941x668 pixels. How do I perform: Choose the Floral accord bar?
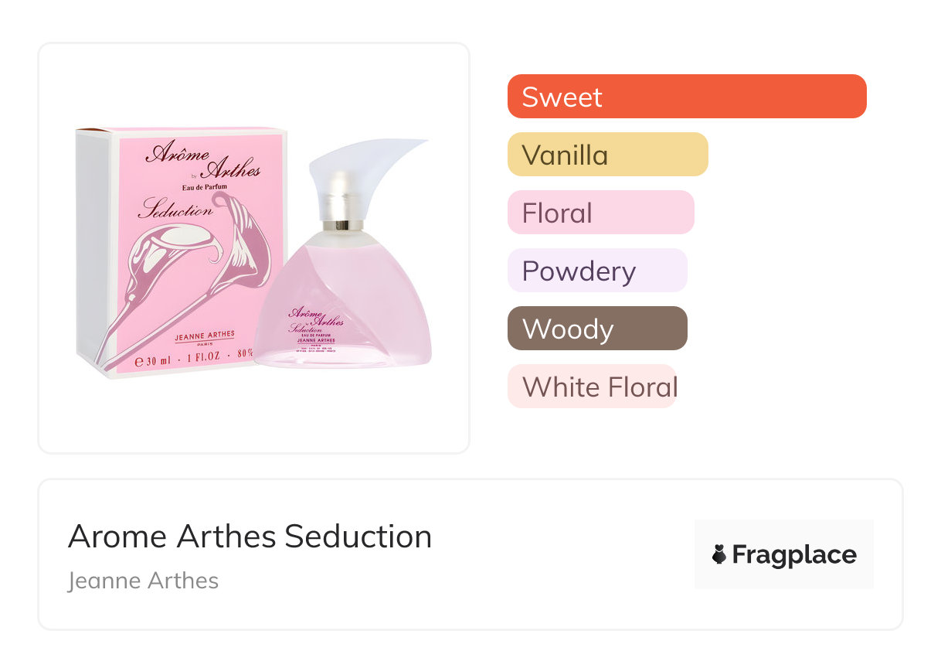point(600,213)
